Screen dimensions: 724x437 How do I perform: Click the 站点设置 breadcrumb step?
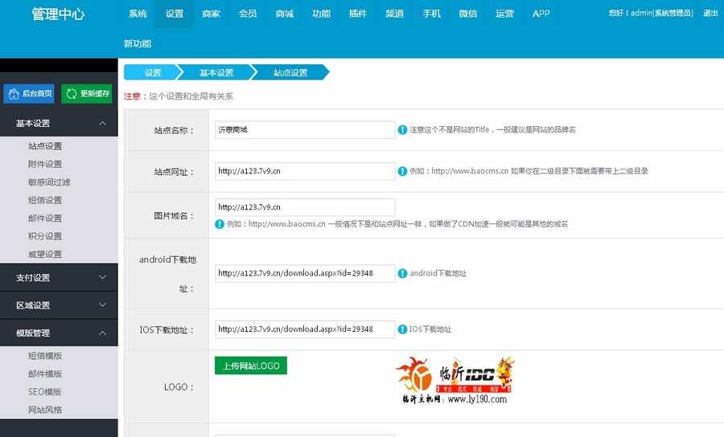coord(290,72)
